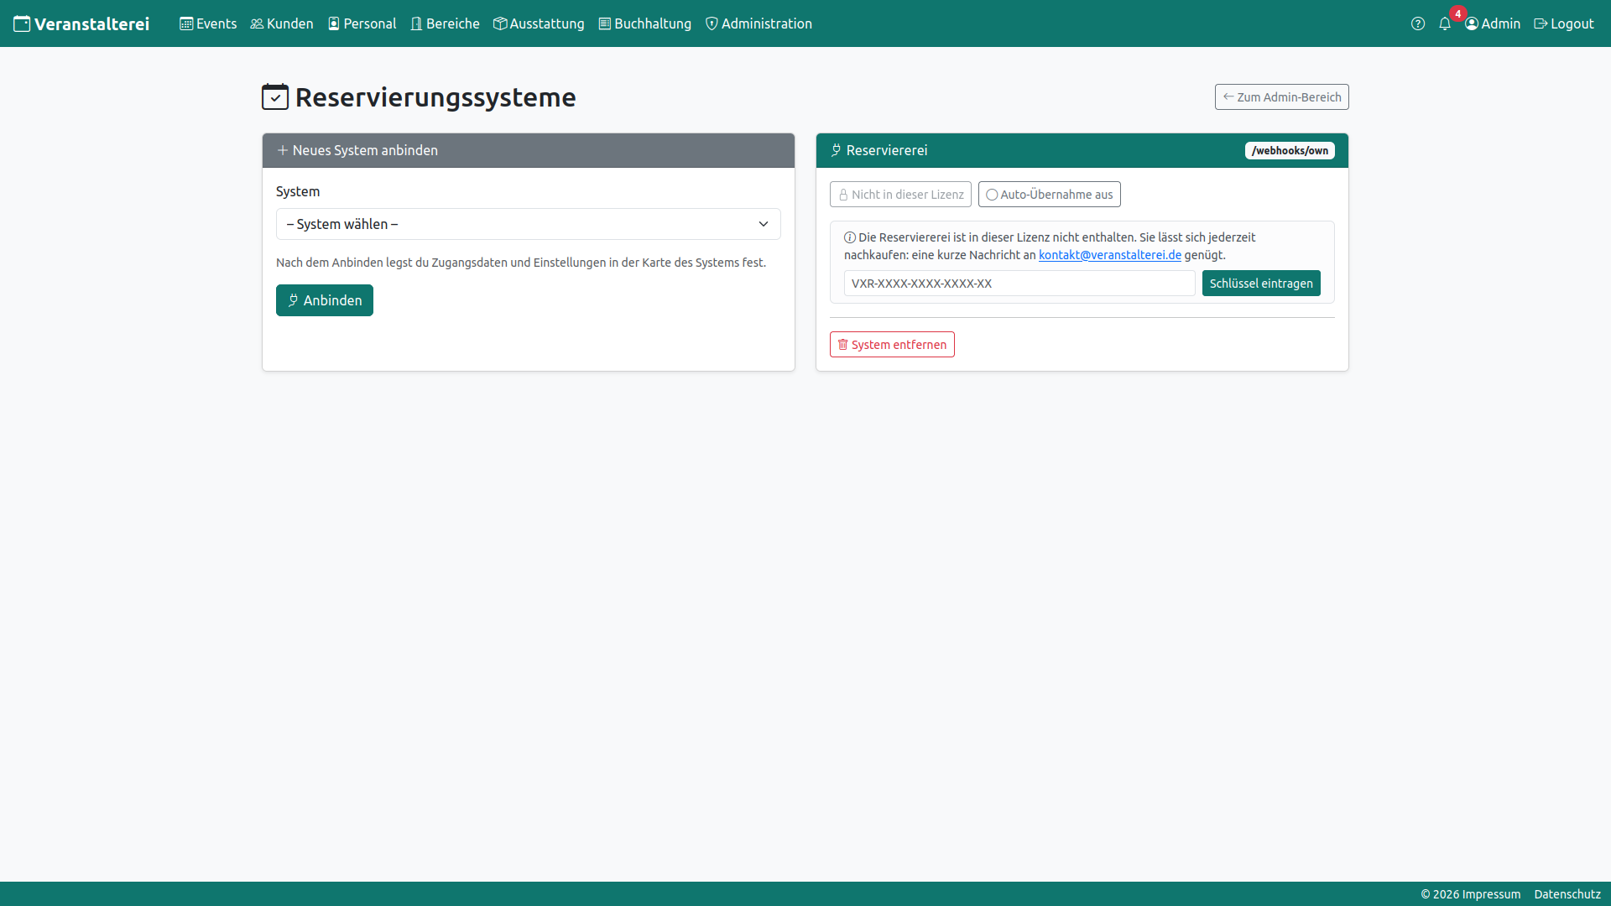Click the Neues System anbinden header
The width and height of the screenshot is (1611, 906).
(x=529, y=150)
